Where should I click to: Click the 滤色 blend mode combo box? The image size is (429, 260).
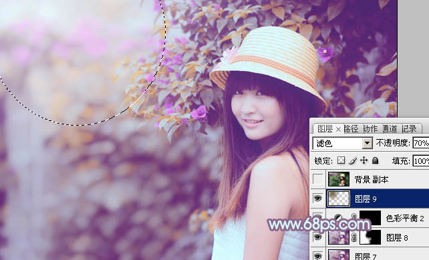(x=342, y=143)
